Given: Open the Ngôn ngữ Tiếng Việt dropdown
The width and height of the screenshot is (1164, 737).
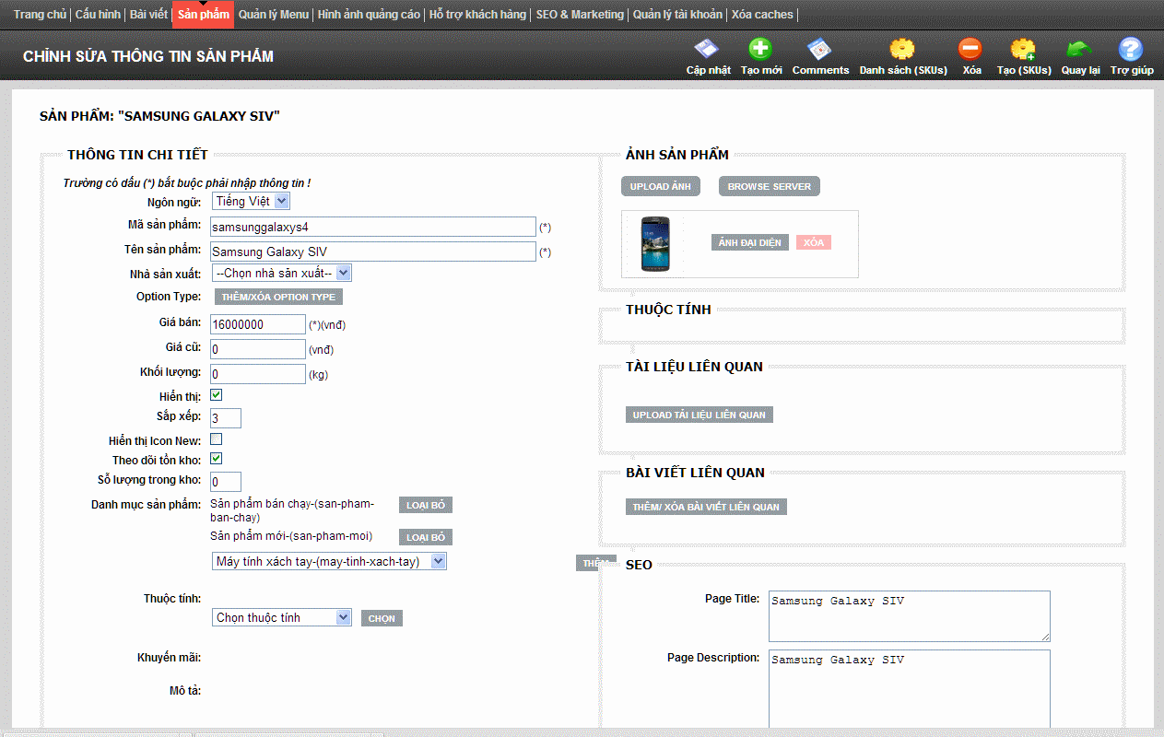Looking at the screenshot, I should (251, 201).
